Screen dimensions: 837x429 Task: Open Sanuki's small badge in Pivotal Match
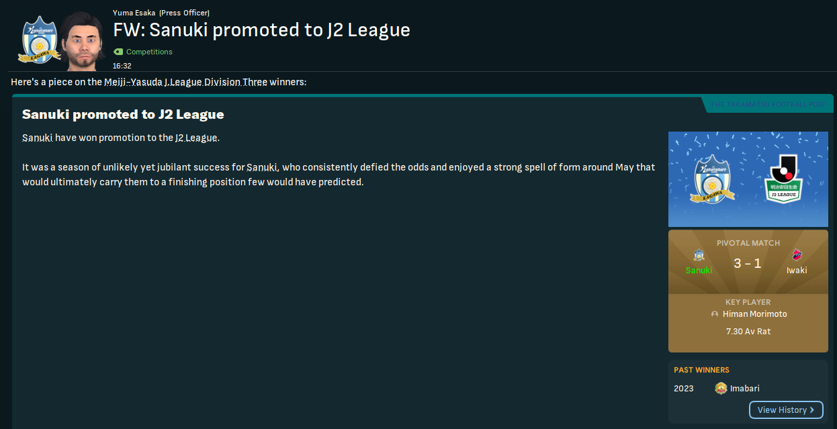(x=699, y=256)
